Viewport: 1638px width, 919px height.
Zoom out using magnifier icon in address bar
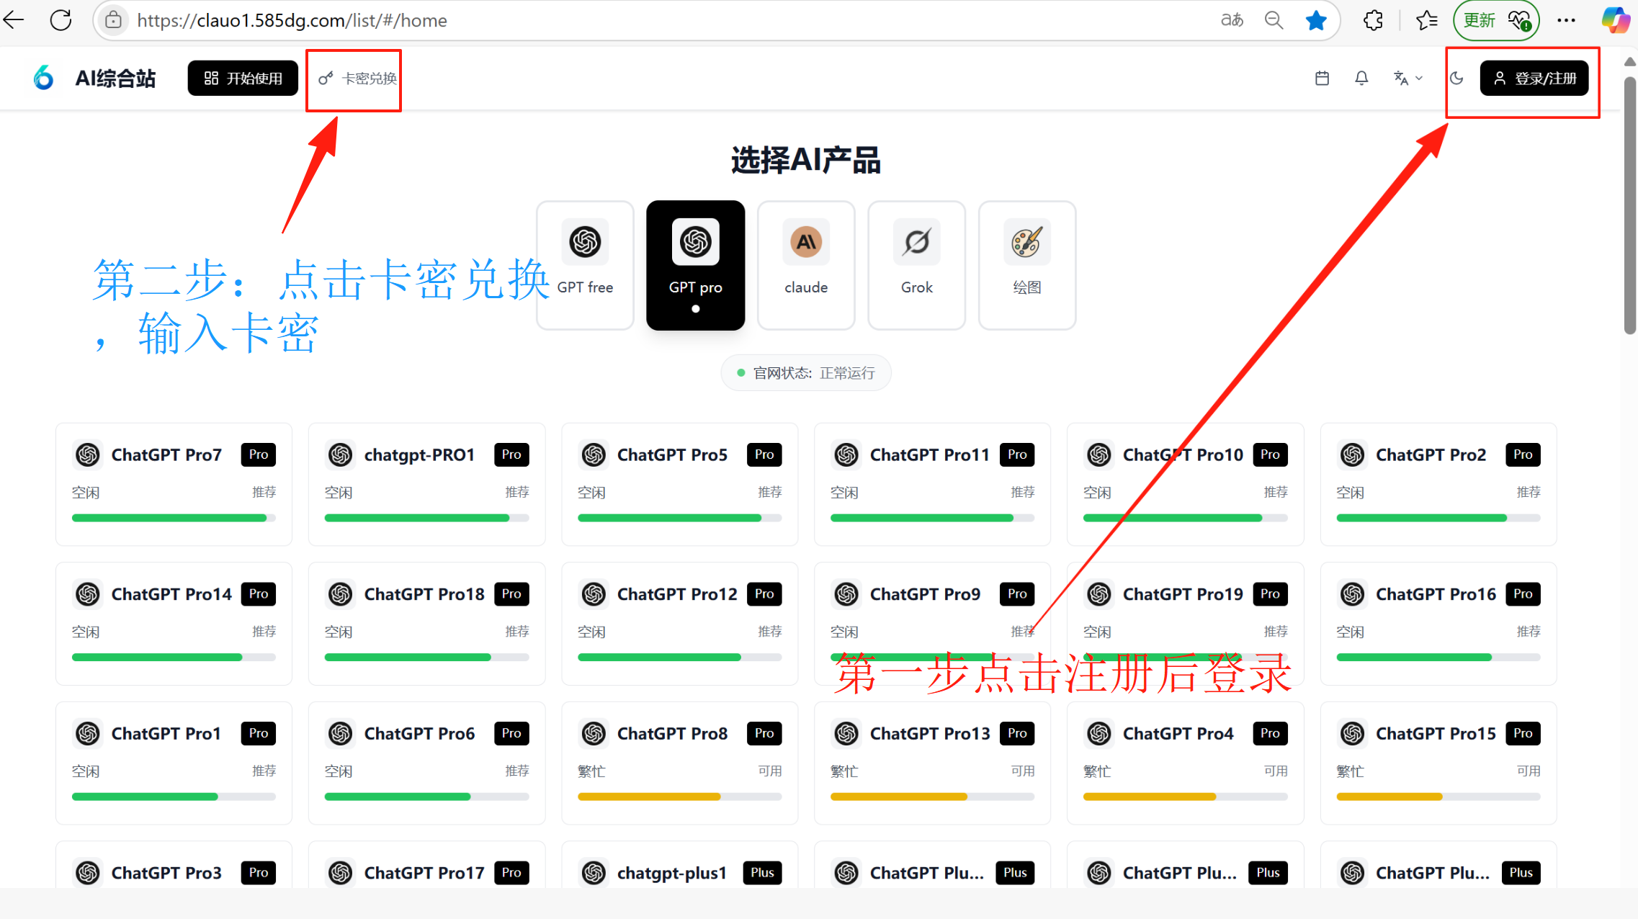pyautogui.click(x=1274, y=20)
